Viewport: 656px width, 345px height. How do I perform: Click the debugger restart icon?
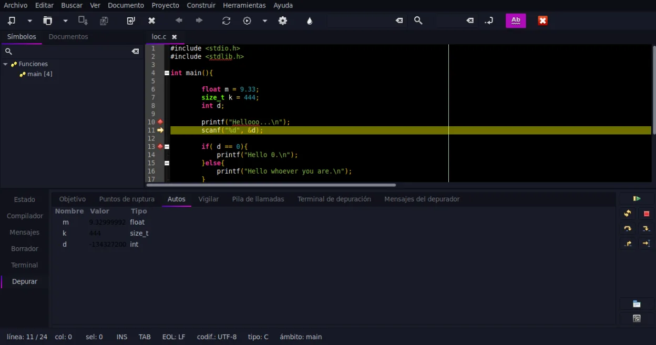coord(628,214)
